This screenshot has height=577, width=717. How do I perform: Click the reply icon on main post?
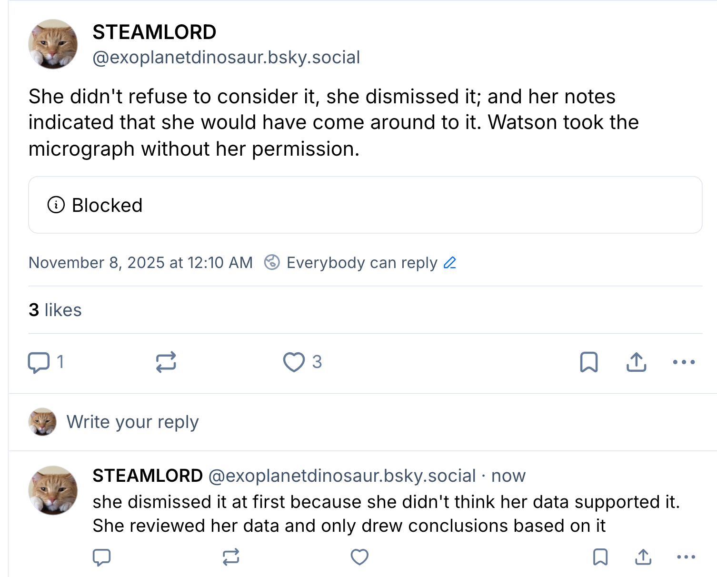click(39, 362)
